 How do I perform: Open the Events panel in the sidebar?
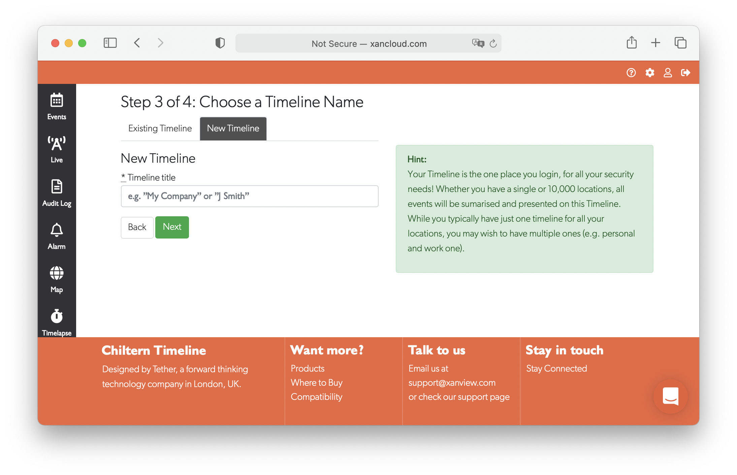pos(56,106)
